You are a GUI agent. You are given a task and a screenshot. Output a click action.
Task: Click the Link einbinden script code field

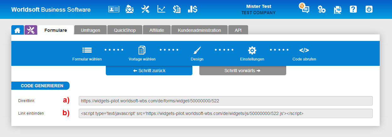coord(225,113)
